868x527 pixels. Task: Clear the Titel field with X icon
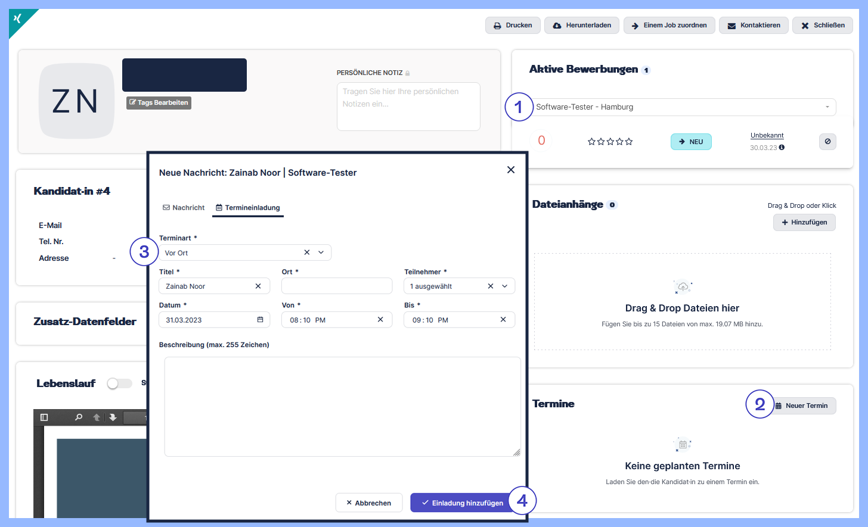(x=258, y=286)
